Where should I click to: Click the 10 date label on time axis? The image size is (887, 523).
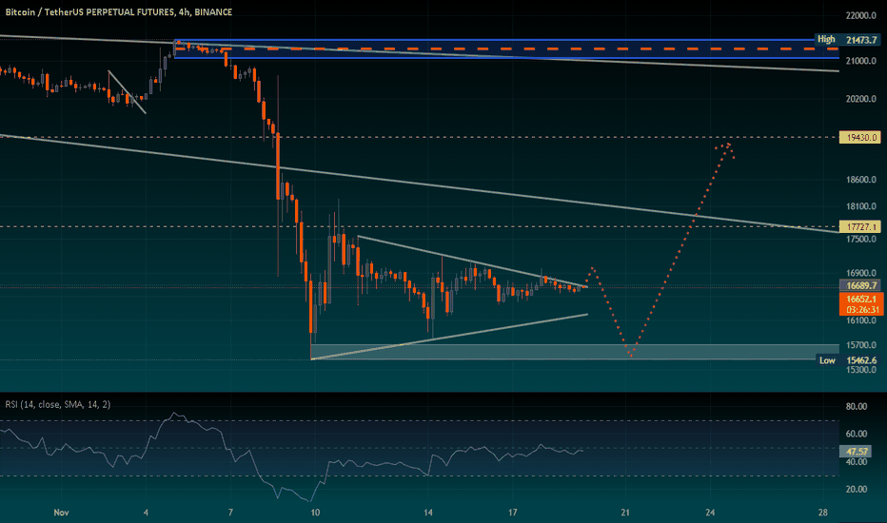(x=315, y=513)
